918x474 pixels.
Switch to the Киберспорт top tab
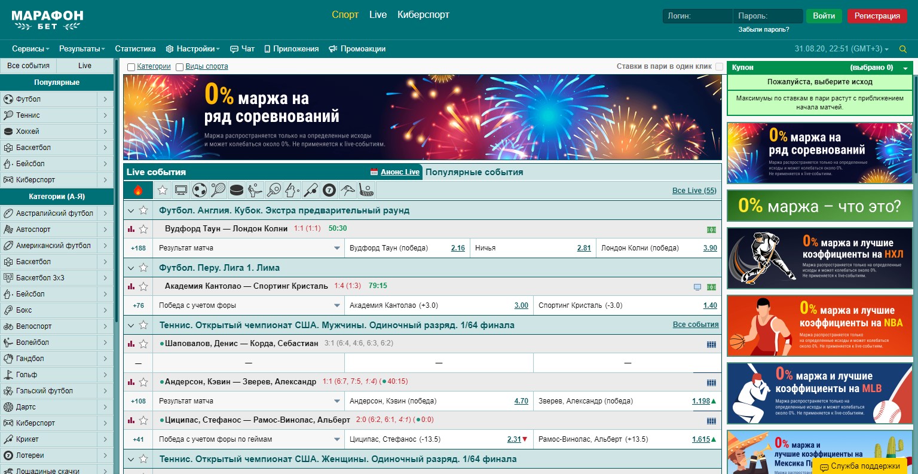point(423,15)
